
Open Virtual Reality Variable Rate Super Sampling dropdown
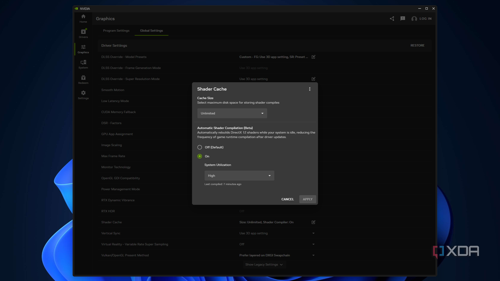point(313,244)
